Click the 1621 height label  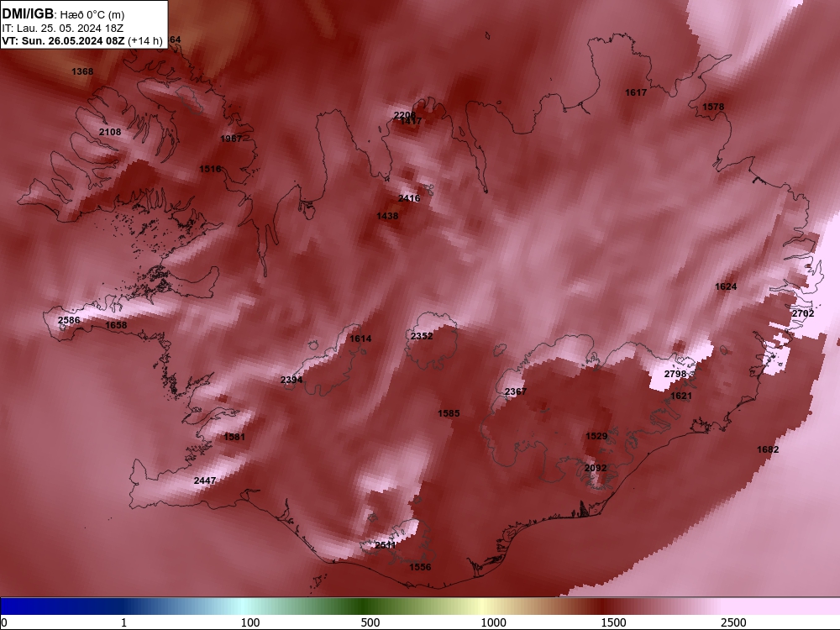click(x=681, y=396)
